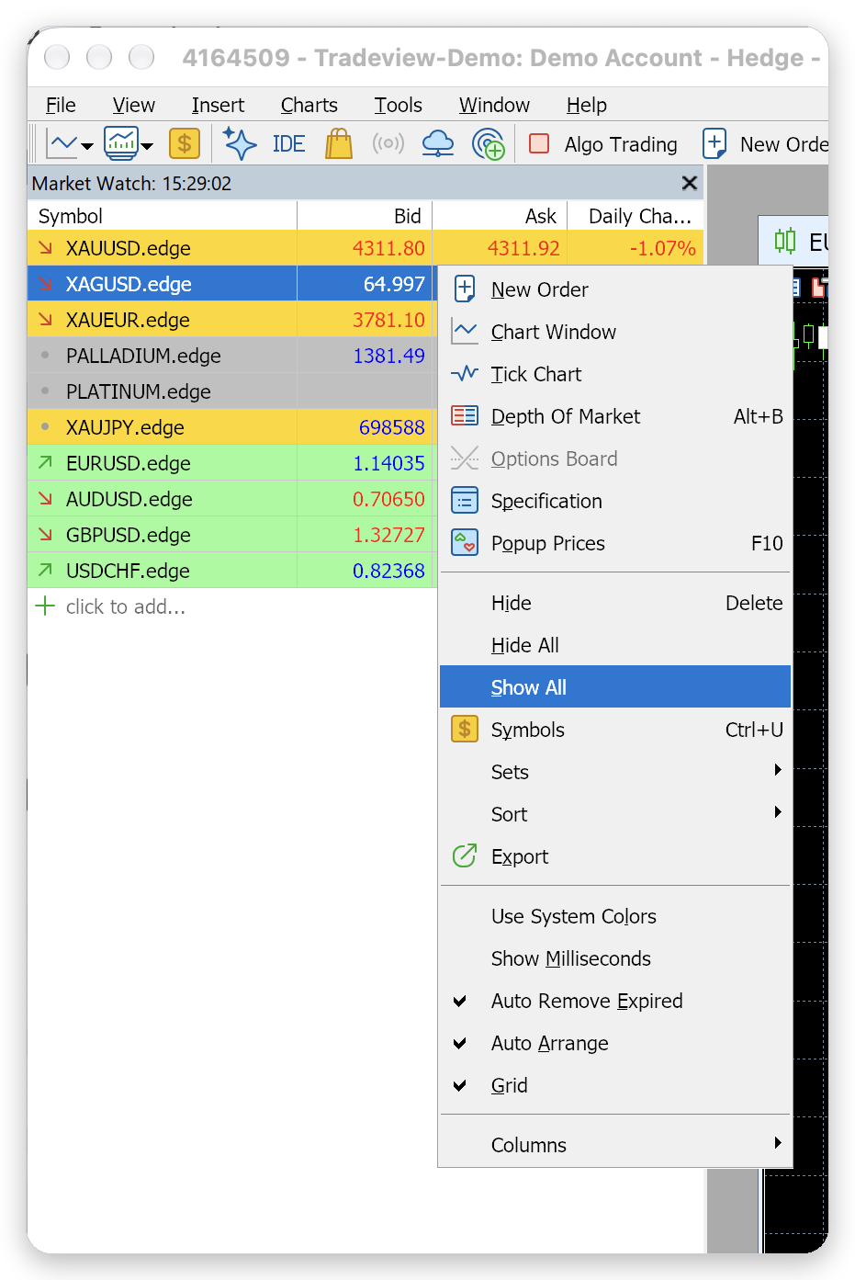Sort by the Bid column header
The width and height of the screenshot is (855, 1280).
point(365,216)
